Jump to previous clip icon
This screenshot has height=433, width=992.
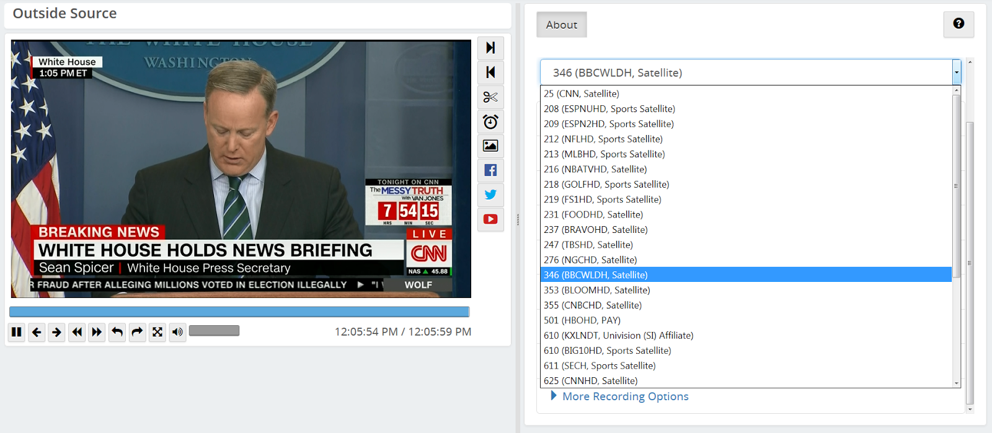click(x=490, y=72)
